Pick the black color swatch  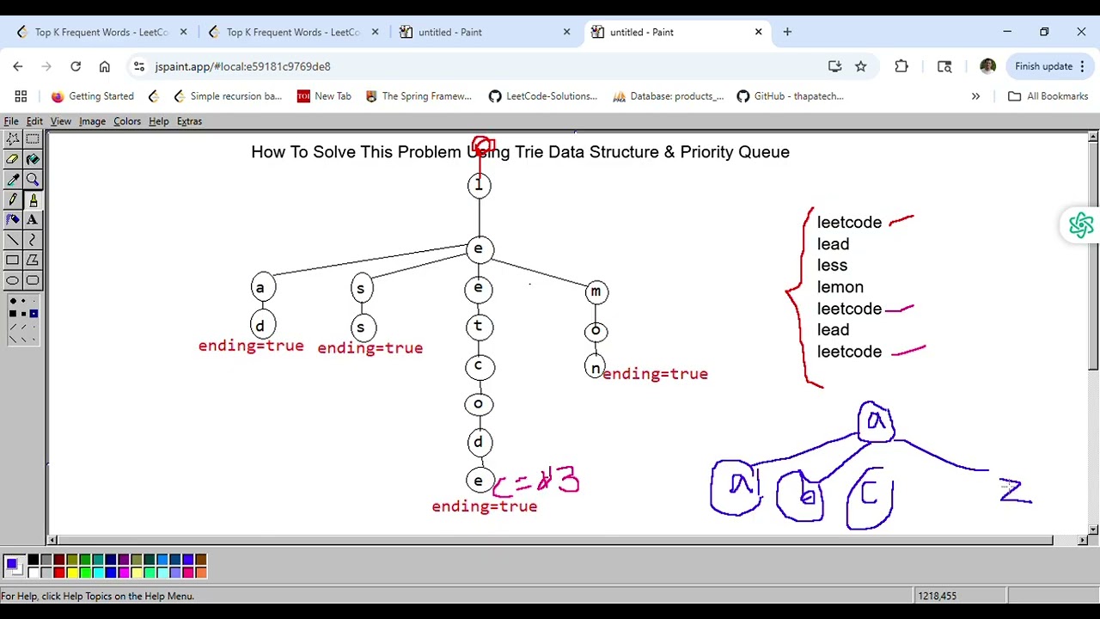click(34, 560)
